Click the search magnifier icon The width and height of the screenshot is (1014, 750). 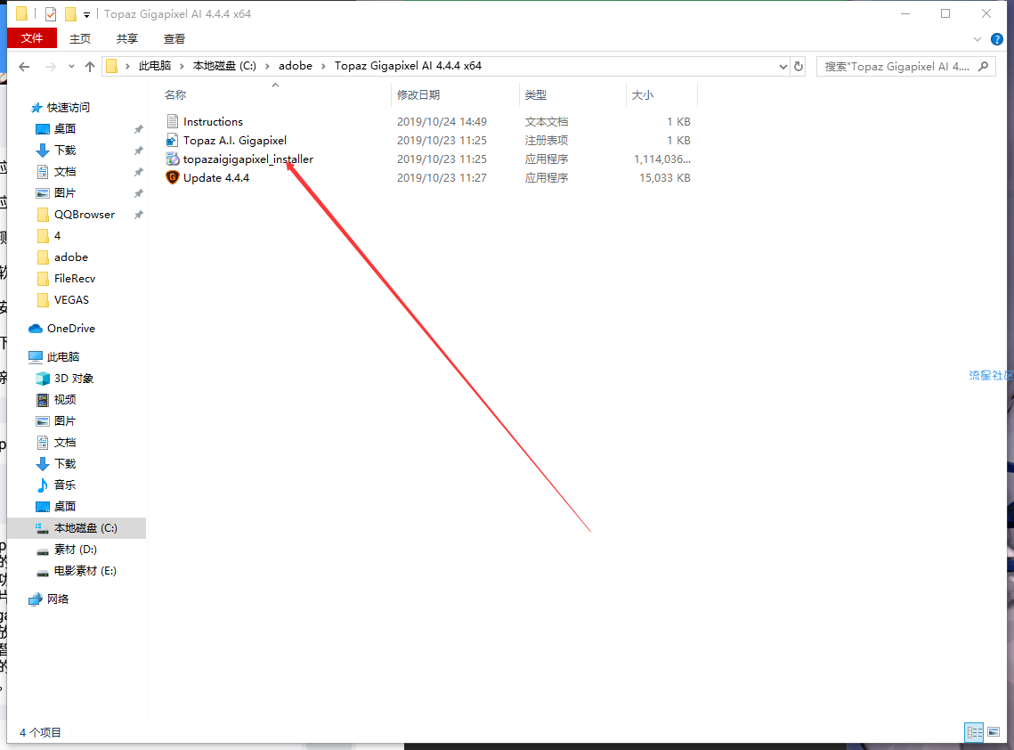984,66
